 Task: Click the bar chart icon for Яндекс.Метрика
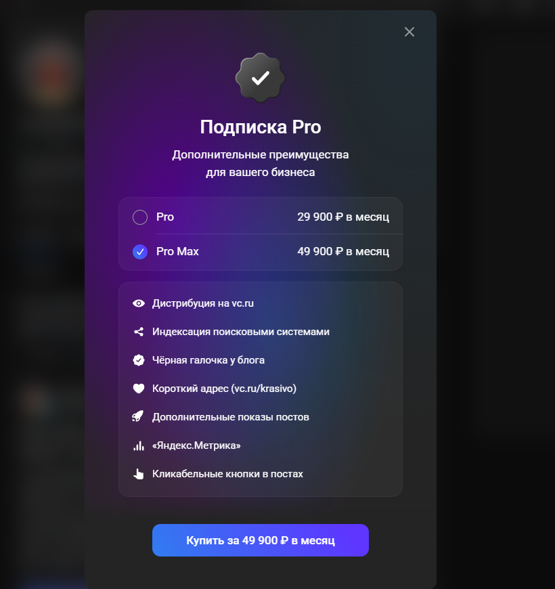coord(139,445)
